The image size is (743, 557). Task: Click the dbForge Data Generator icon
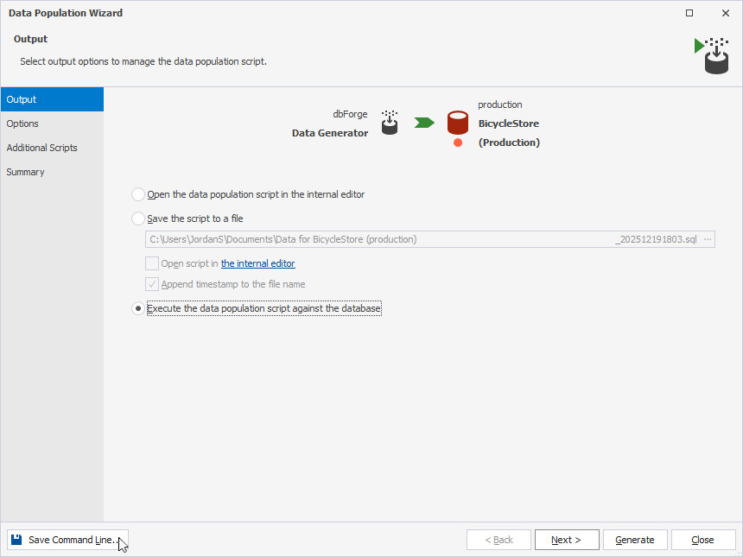[x=390, y=123]
